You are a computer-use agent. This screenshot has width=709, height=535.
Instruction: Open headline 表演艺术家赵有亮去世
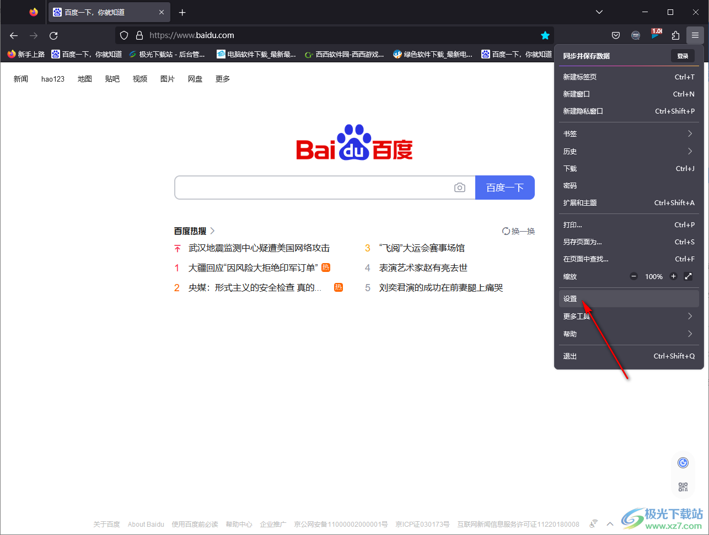[423, 268]
